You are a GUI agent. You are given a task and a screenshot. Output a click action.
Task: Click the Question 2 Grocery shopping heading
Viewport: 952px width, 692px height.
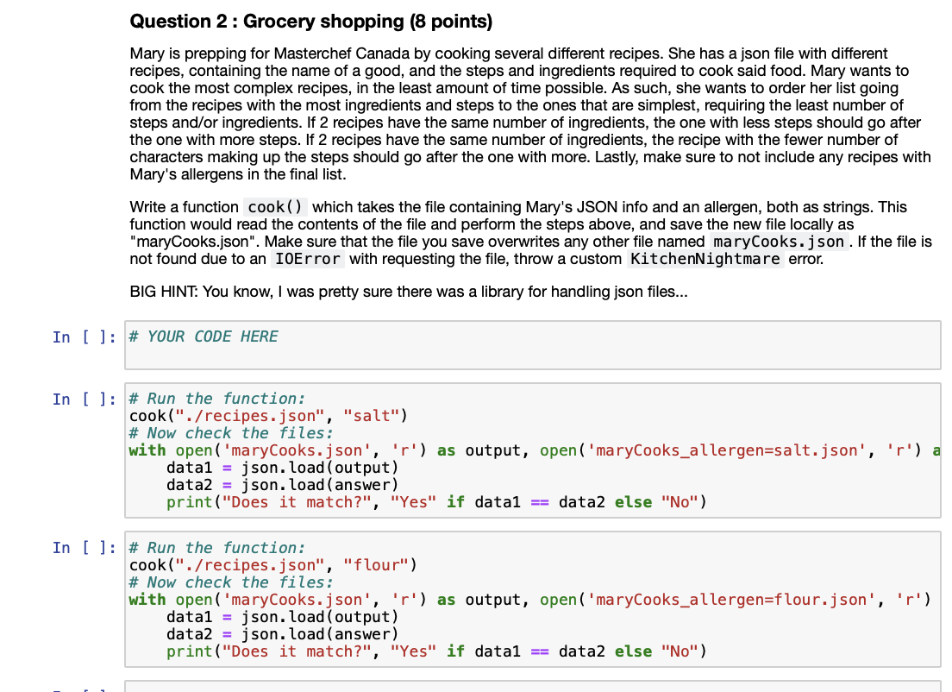click(x=310, y=22)
